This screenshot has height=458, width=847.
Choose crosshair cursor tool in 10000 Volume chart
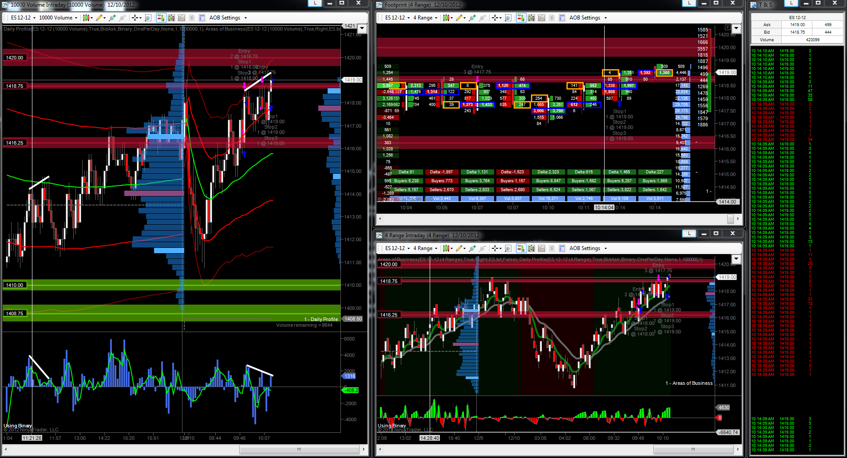tap(135, 18)
